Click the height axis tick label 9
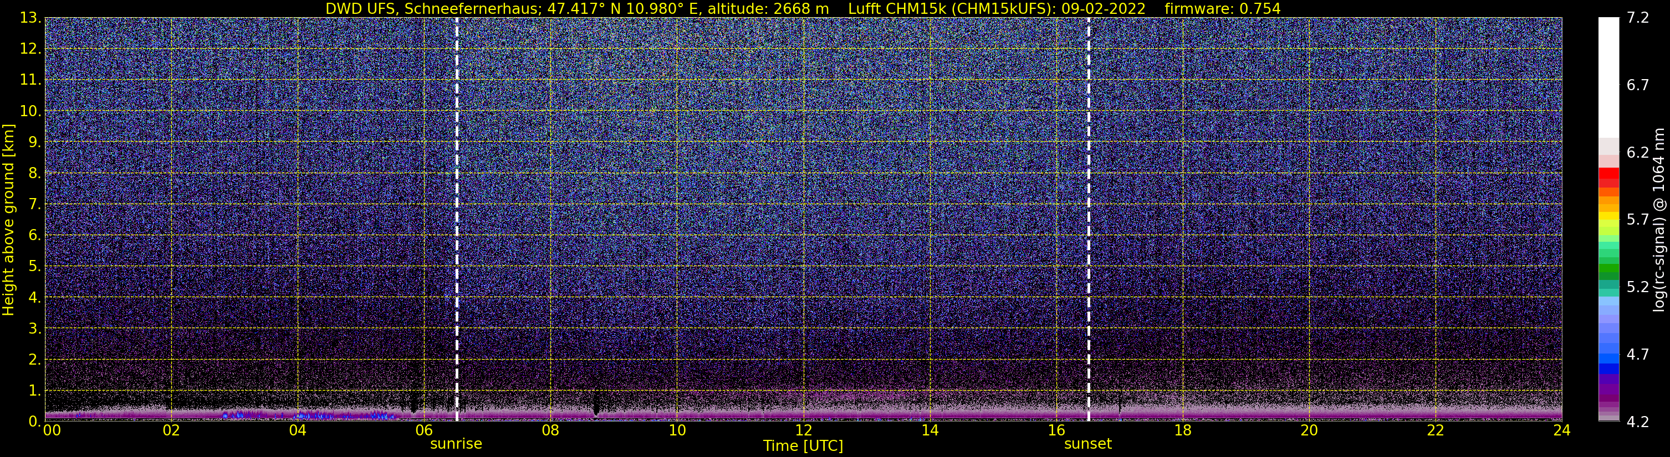Image resolution: width=1670 pixels, height=457 pixels. 34,142
